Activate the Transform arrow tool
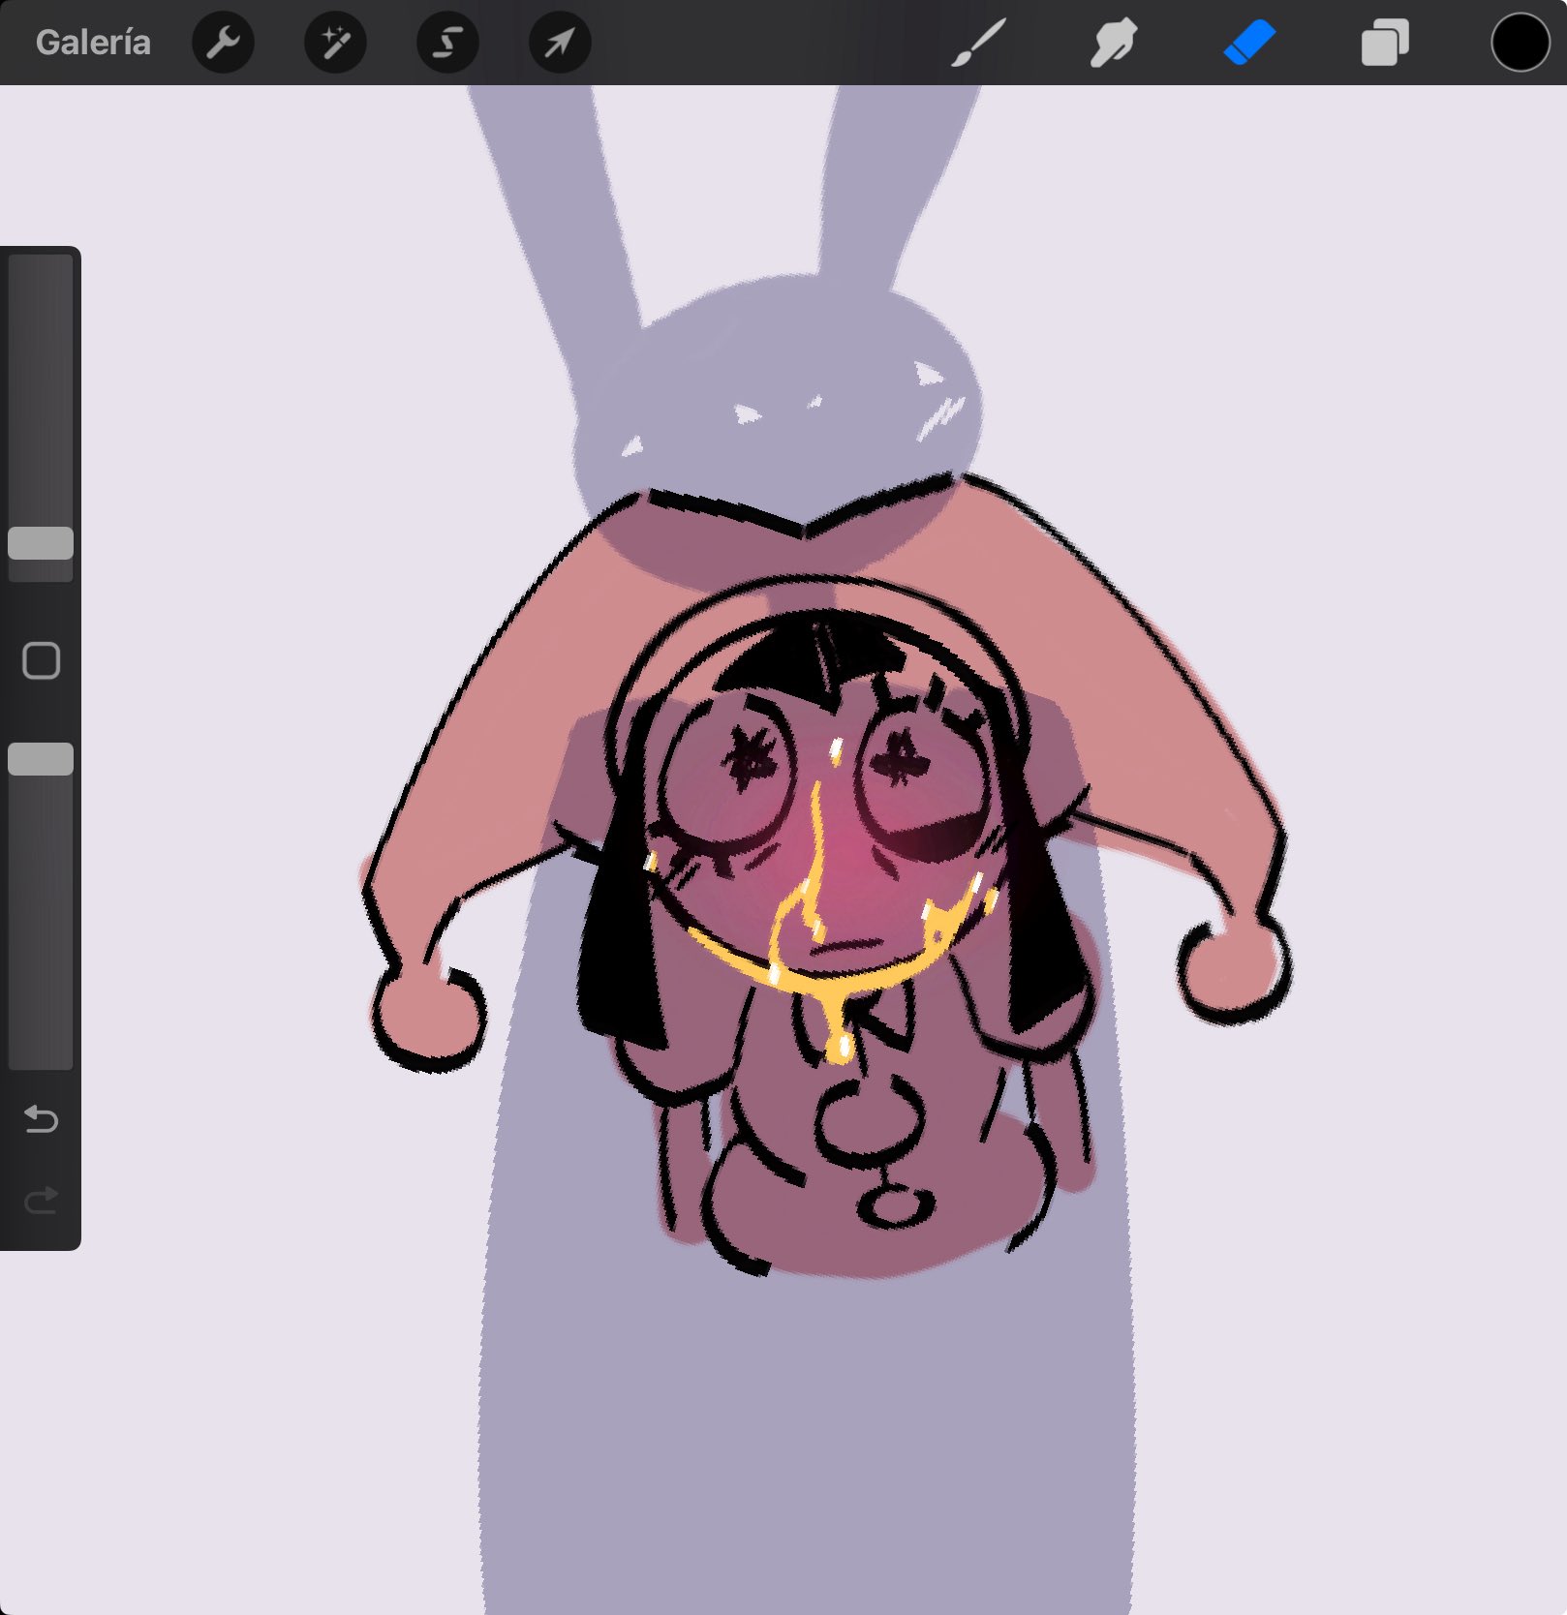 pos(560,43)
